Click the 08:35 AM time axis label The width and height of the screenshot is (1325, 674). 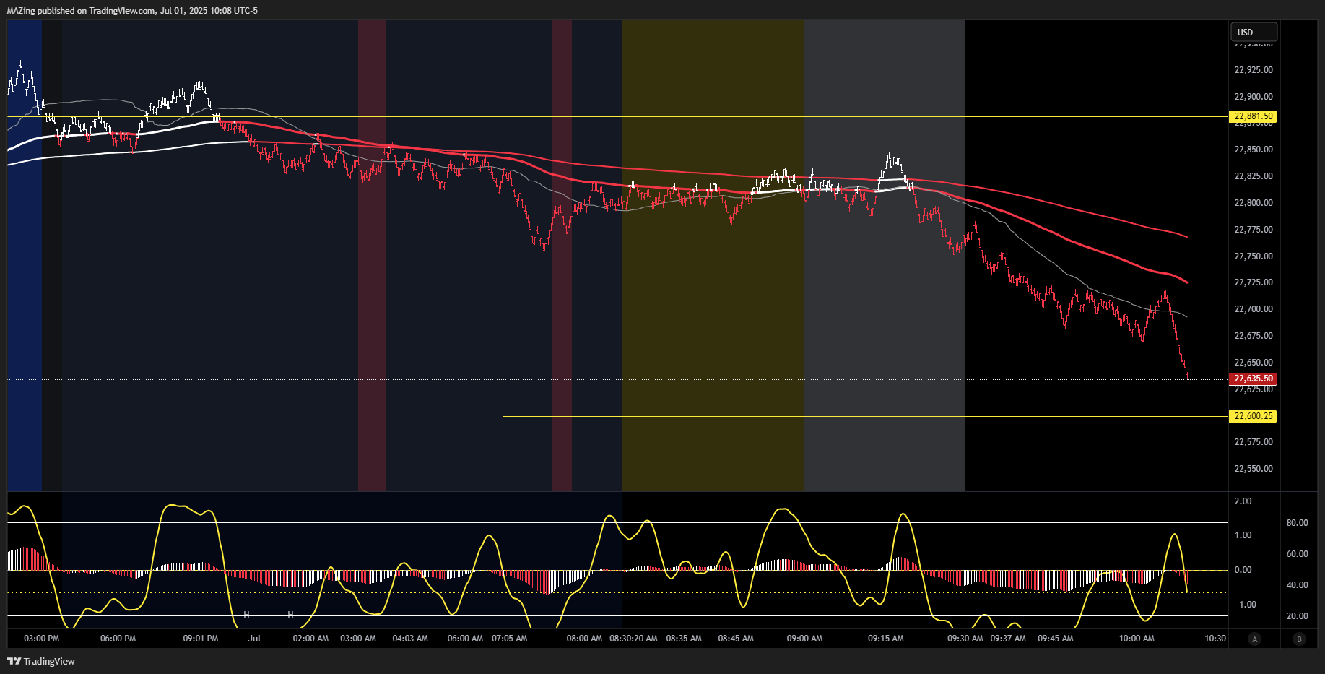coord(684,639)
